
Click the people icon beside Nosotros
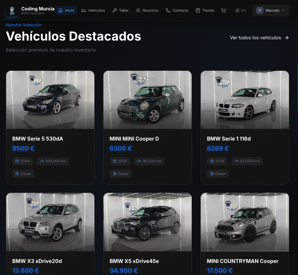click(138, 10)
